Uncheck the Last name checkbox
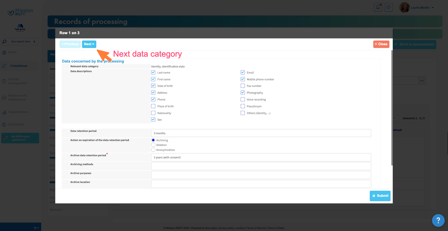The width and height of the screenshot is (448, 231). (153, 72)
